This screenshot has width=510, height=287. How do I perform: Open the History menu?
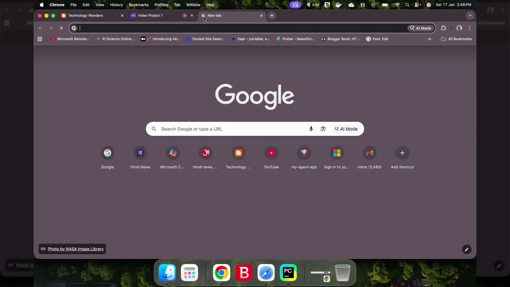(116, 5)
